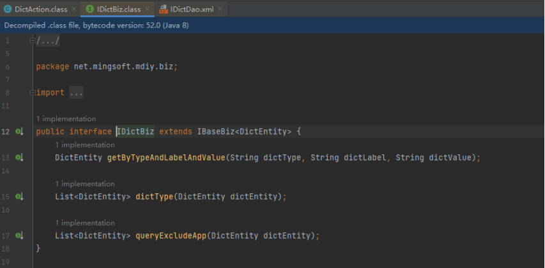This screenshot has width=545, height=268.
Task: Click the IBaseBiz type name in the extends clause
Action: coord(216,131)
